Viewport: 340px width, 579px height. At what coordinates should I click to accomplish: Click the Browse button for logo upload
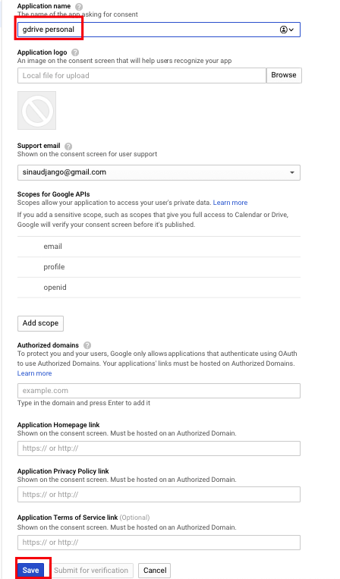(x=284, y=75)
